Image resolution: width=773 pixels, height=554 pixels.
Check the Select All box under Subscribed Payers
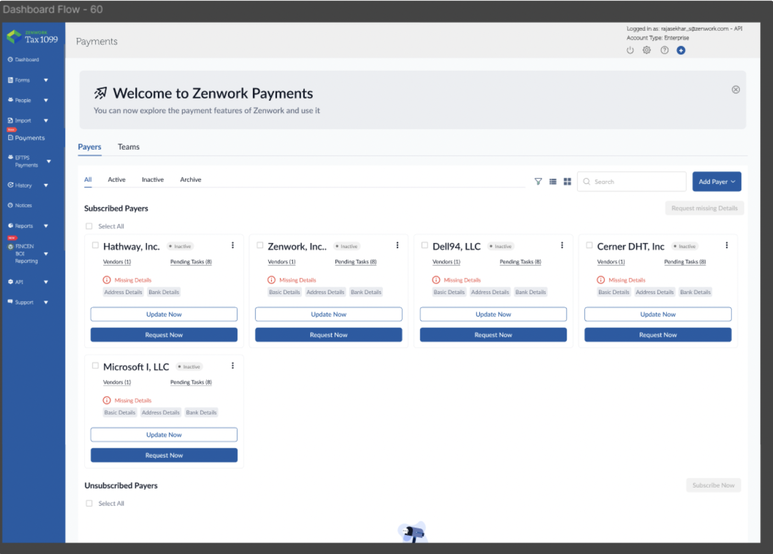(89, 225)
